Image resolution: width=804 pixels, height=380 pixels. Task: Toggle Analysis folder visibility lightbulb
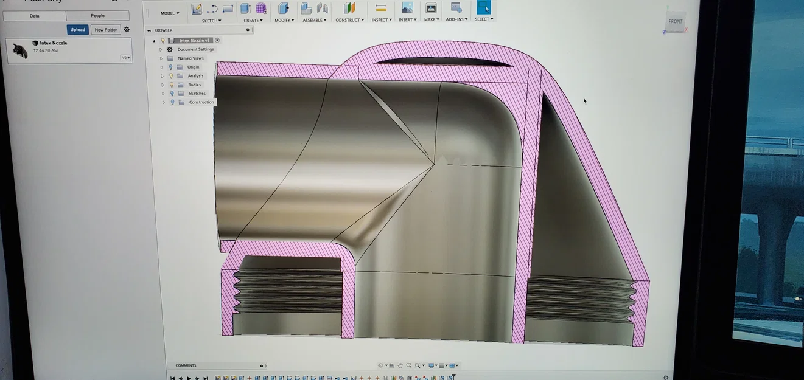pyautogui.click(x=171, y=76)
